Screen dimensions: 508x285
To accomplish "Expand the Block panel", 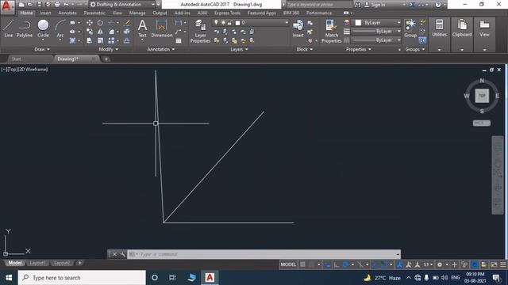I will 305,49.
